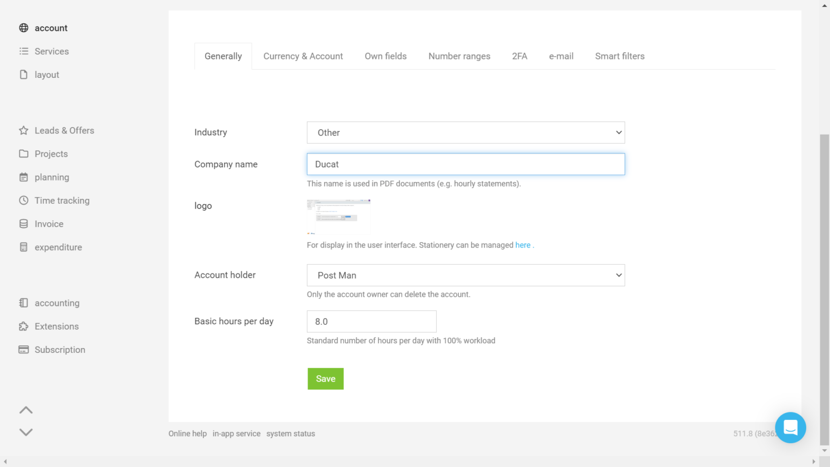Open the Account holder dropdown
The width and height of the screenshot is (830, 467).
[x=465, y=275]
